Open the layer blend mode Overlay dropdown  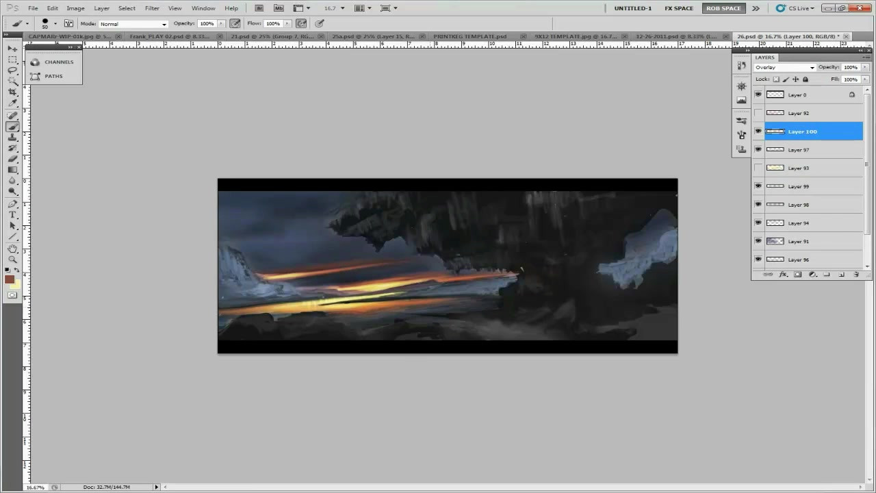click(784, 67)
